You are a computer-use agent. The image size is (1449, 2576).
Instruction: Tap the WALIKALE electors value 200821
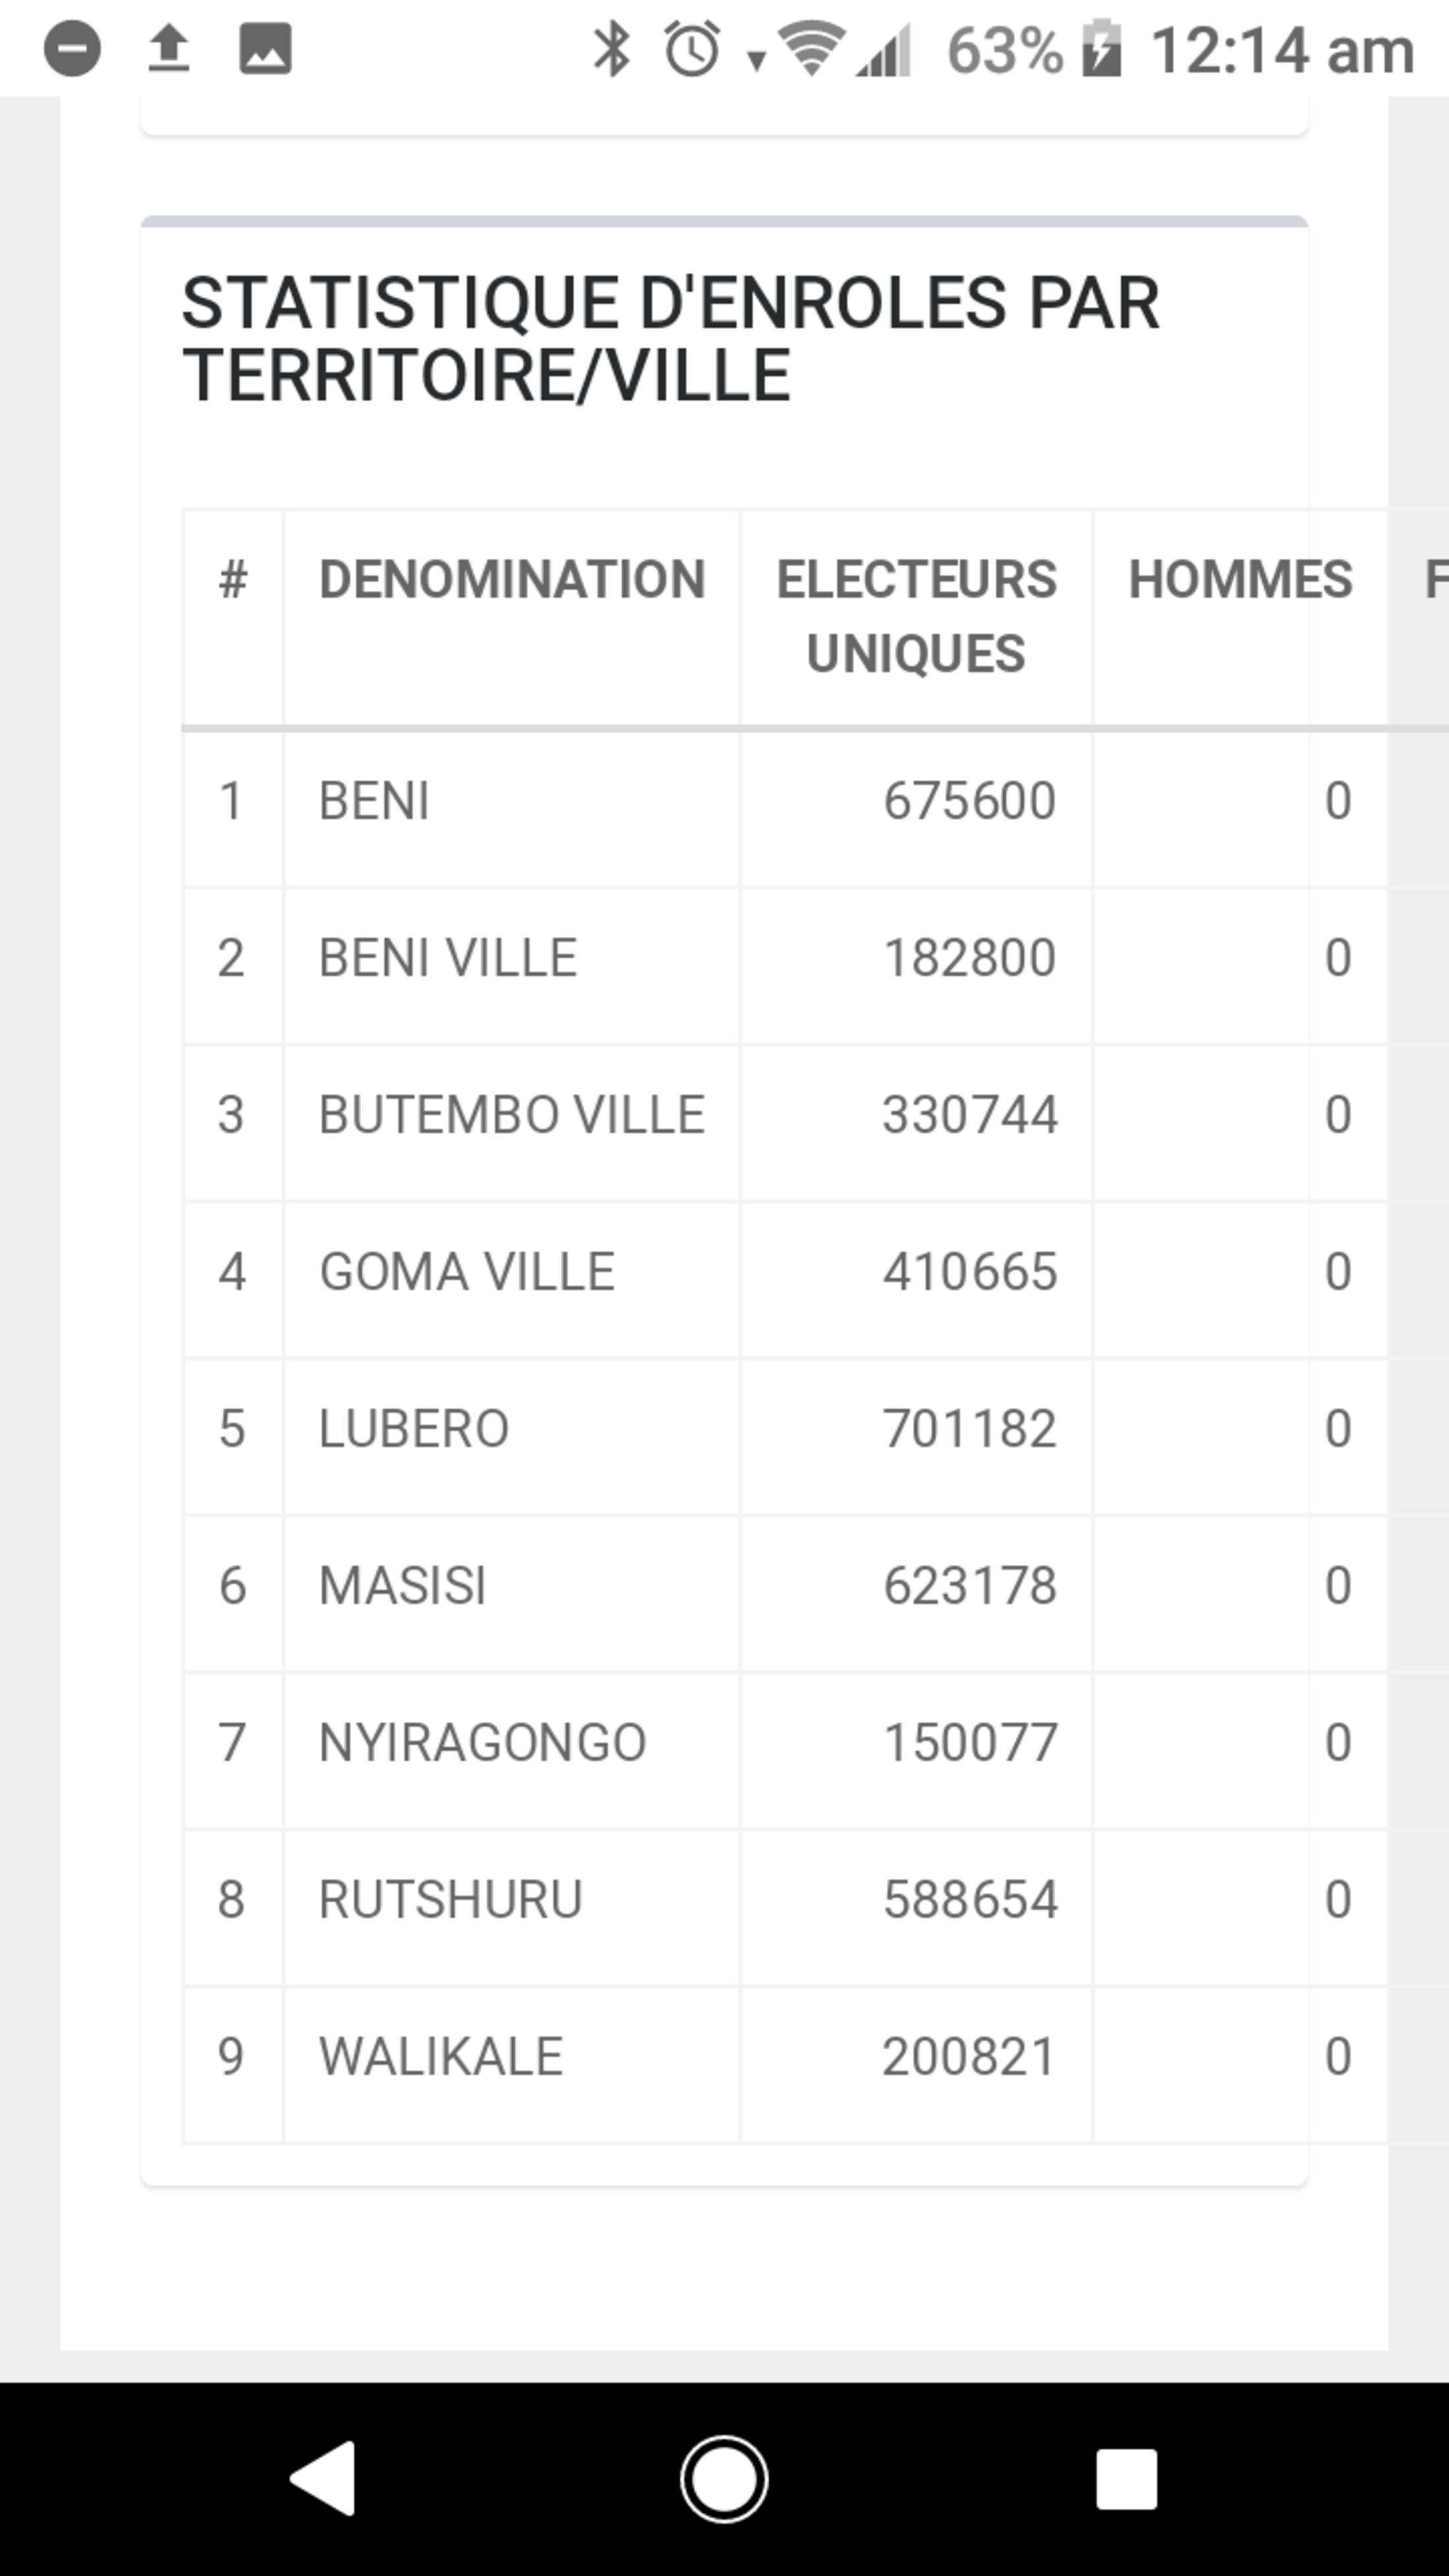click(x=969, y=2057)
